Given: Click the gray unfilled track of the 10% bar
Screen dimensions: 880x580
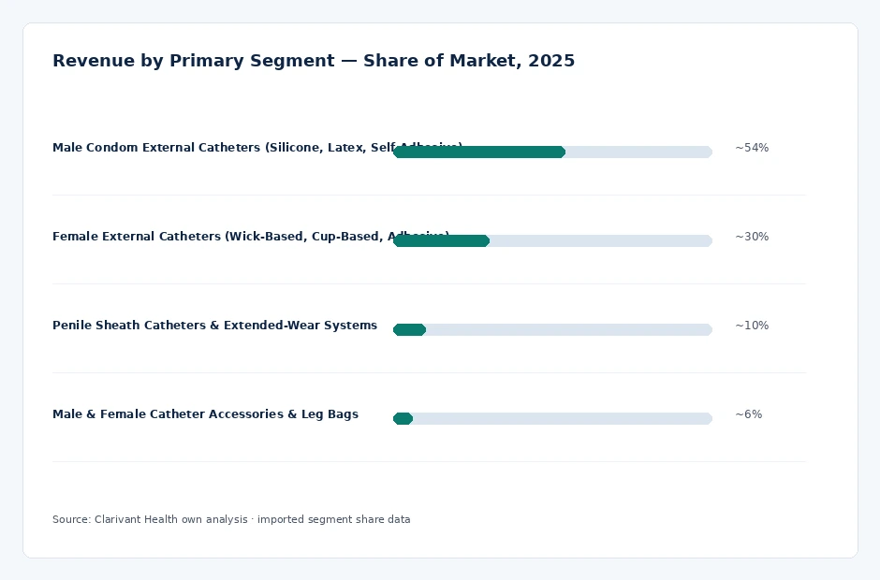Looking at the screenshot, I should (569, 330).
